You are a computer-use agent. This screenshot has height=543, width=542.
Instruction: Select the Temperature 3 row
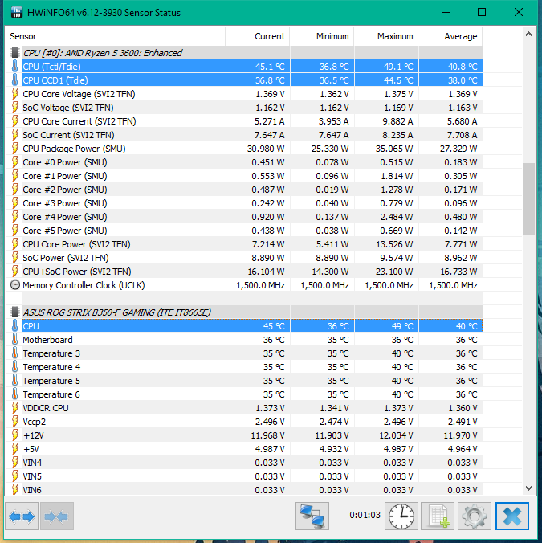click(244, 353)
